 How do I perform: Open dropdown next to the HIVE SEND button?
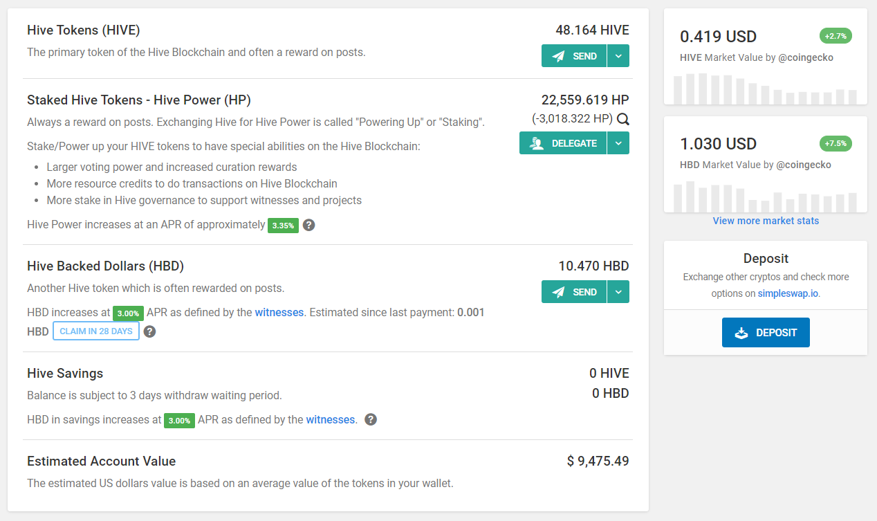point(618,56)
